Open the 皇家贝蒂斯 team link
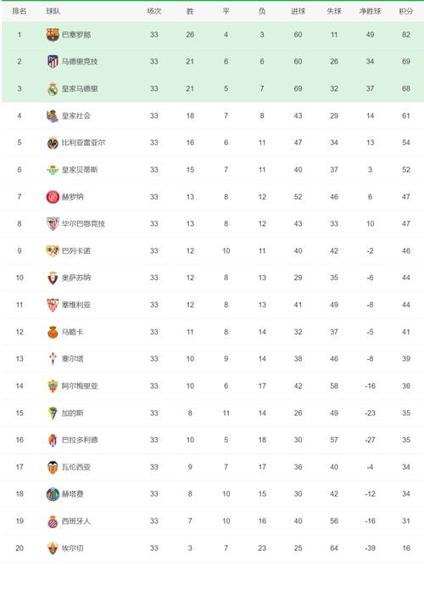Viewport: 424px width, 590px height. tap(80, 170)
